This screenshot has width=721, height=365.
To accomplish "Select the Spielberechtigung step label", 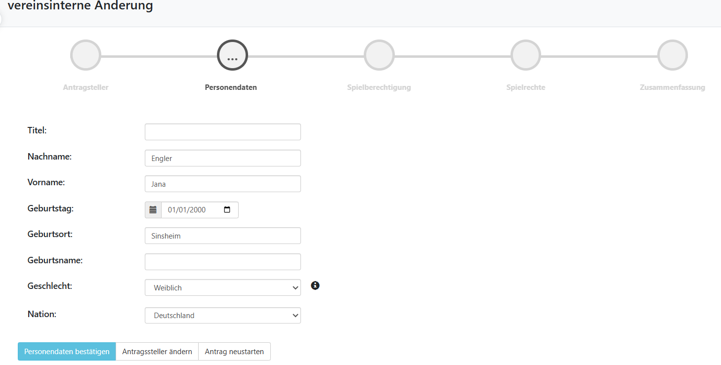I will [379, 87].
